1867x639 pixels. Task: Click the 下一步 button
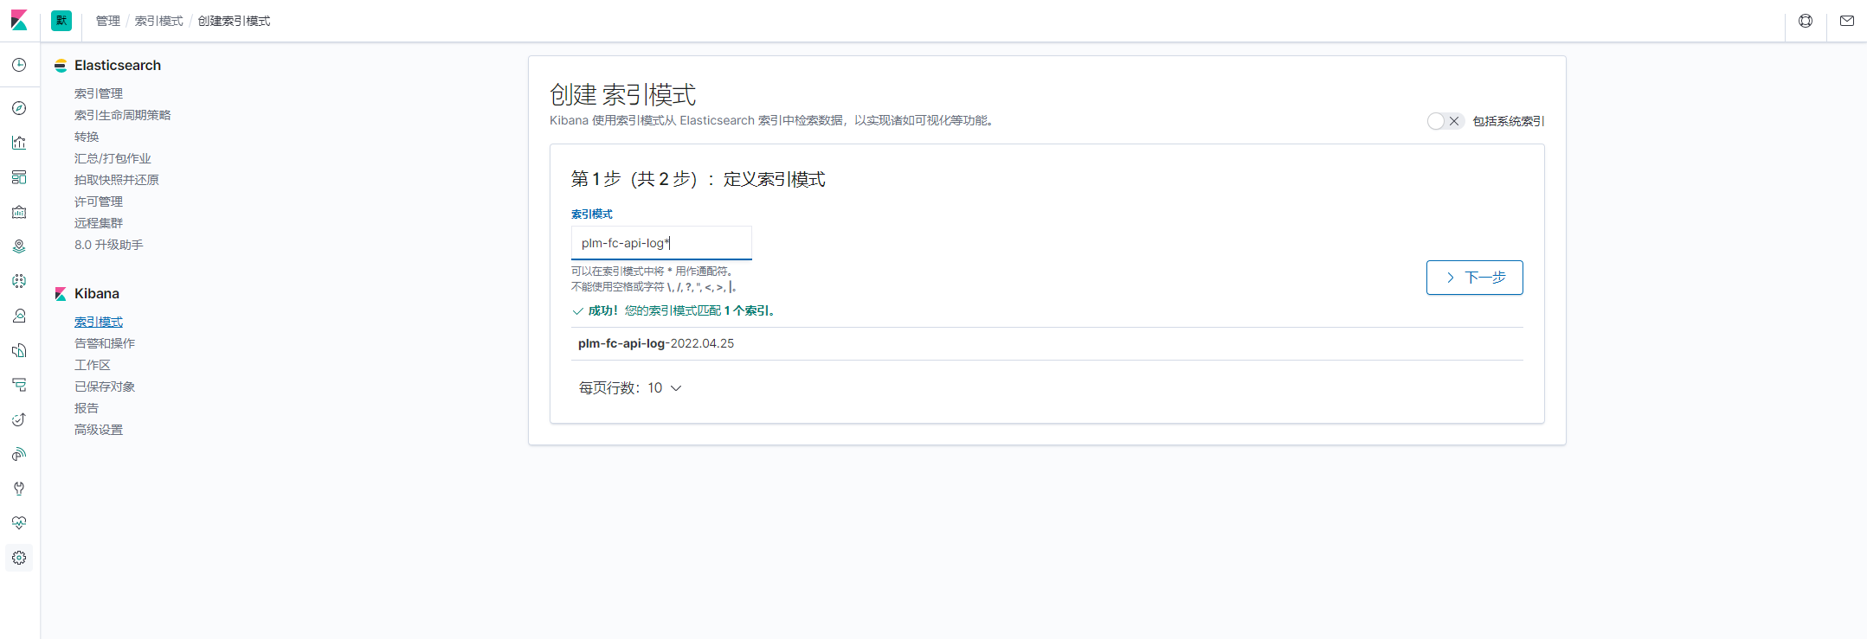point(1474,278)
